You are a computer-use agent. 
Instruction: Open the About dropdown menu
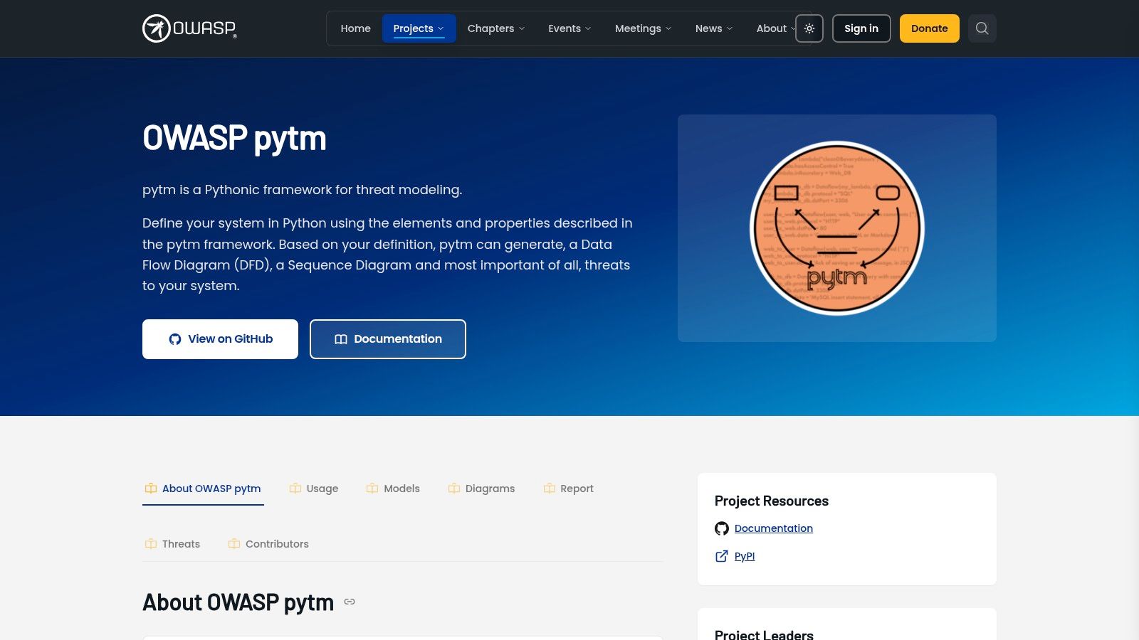coord(775,28)
